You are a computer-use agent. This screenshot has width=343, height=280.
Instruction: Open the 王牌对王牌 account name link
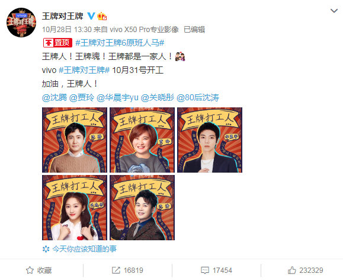point(63,16)
